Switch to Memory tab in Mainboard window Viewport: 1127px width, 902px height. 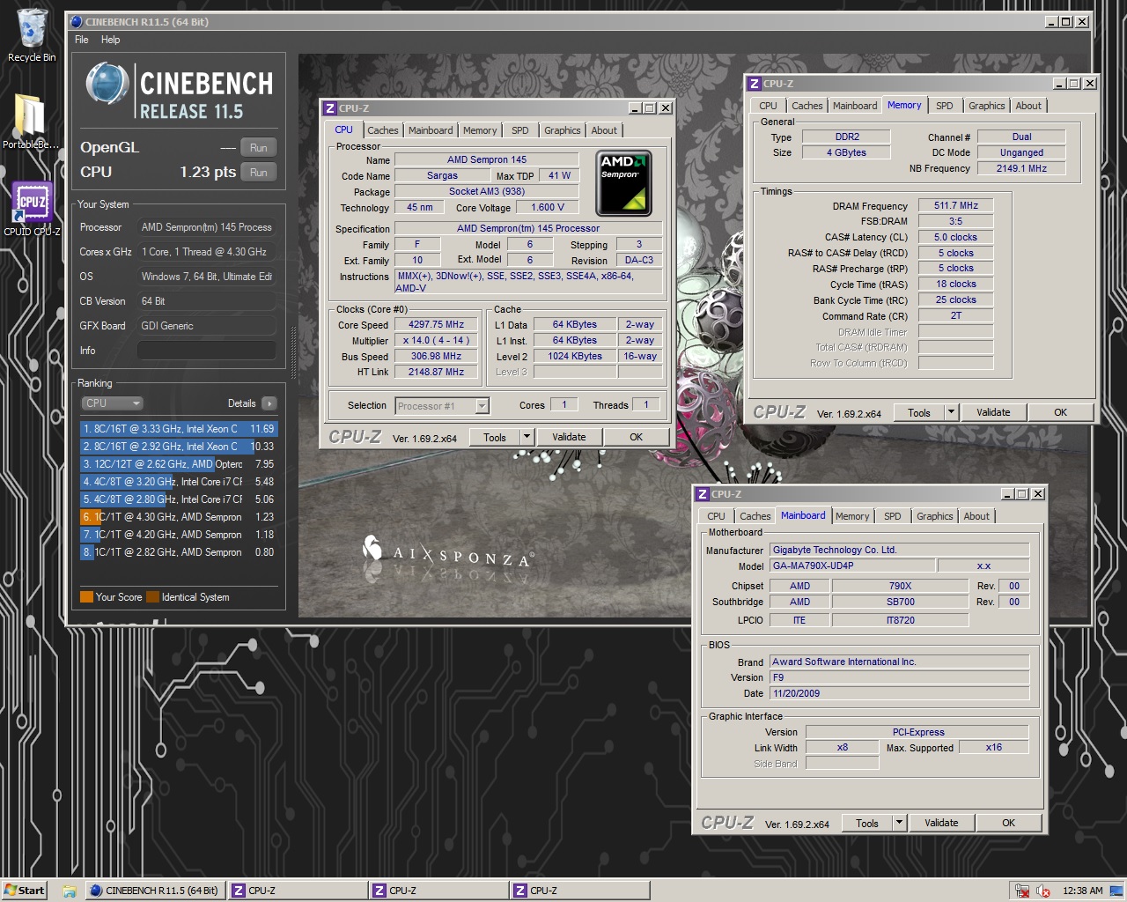click(x=852, y=516)
